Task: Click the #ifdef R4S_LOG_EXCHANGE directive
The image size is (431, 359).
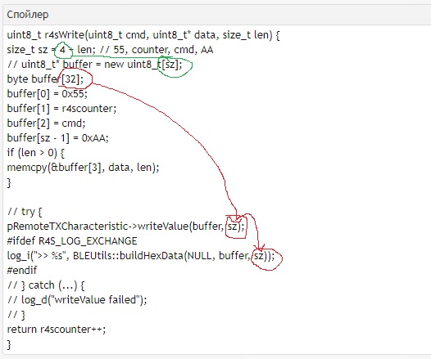Action: [72, 241]
